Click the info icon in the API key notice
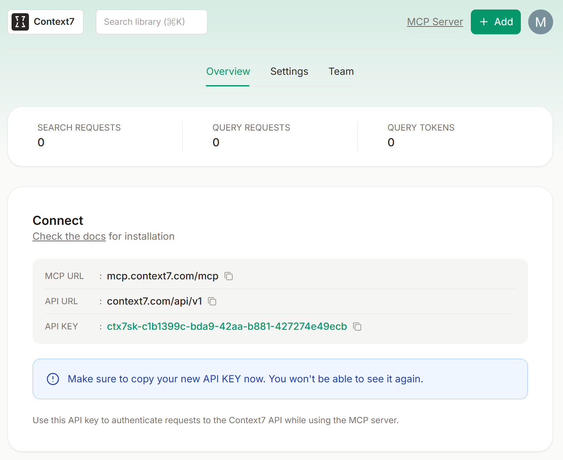Screen dimensions: 563x460 pos(53,379)
